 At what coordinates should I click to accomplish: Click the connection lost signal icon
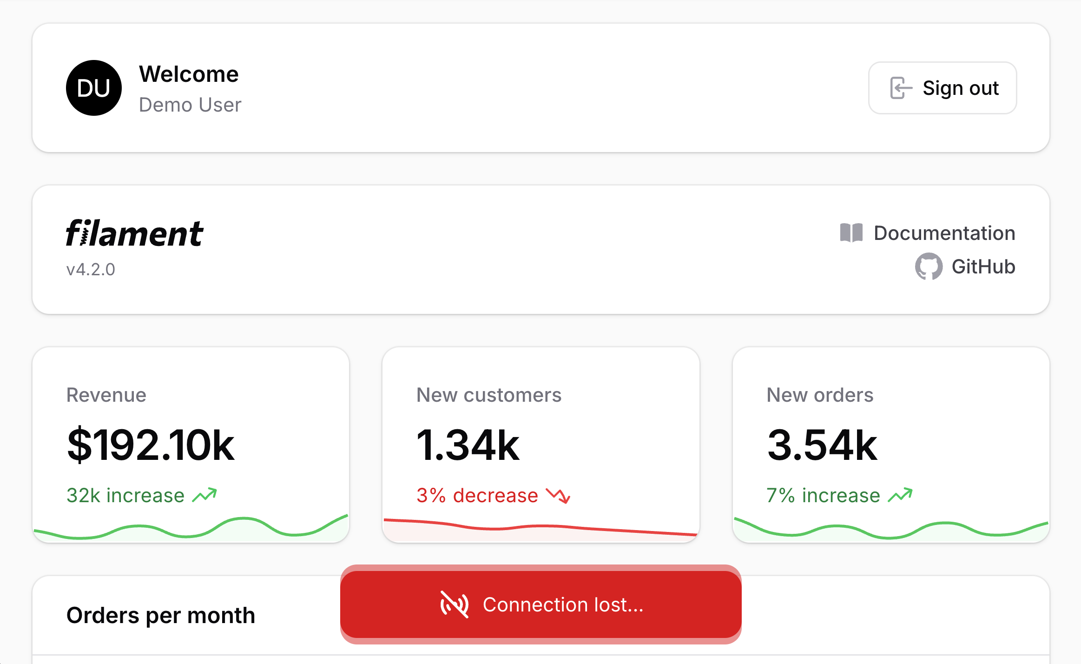[x=454, y=604]
